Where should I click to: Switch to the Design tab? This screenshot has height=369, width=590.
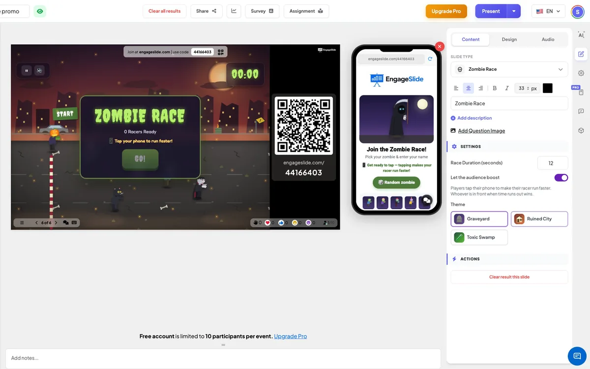point(509,39)
